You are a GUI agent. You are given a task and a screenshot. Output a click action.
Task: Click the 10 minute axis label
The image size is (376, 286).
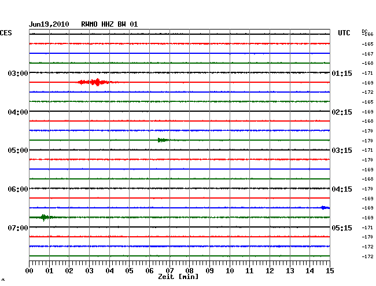[230, 271]
